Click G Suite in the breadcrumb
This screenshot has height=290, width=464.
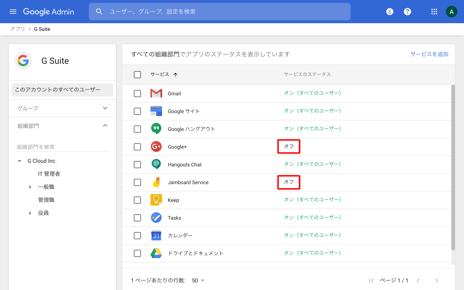click(42, 29)
